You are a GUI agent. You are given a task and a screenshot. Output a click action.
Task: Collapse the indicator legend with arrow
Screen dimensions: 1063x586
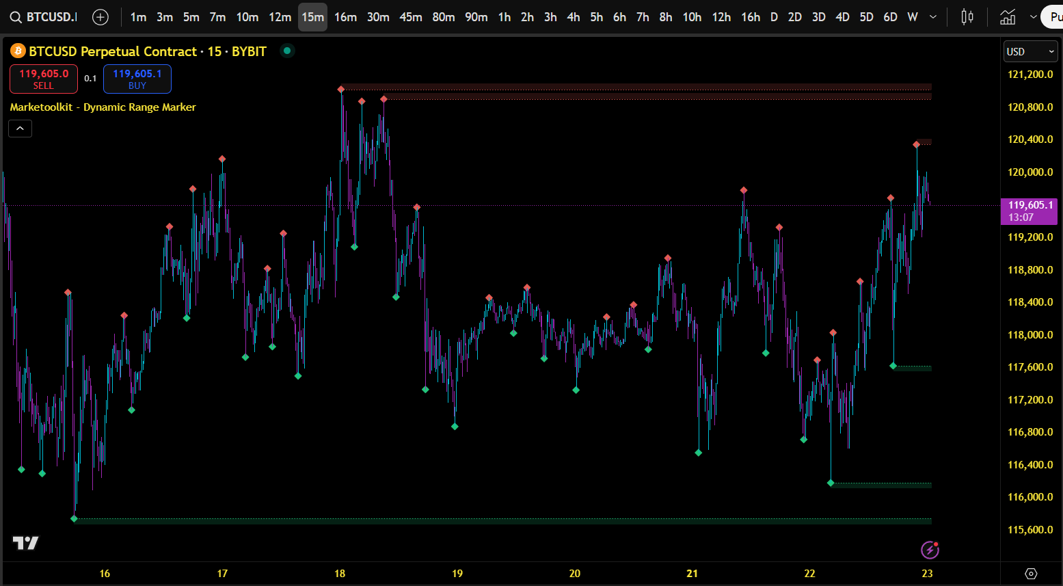pos(20,129)
